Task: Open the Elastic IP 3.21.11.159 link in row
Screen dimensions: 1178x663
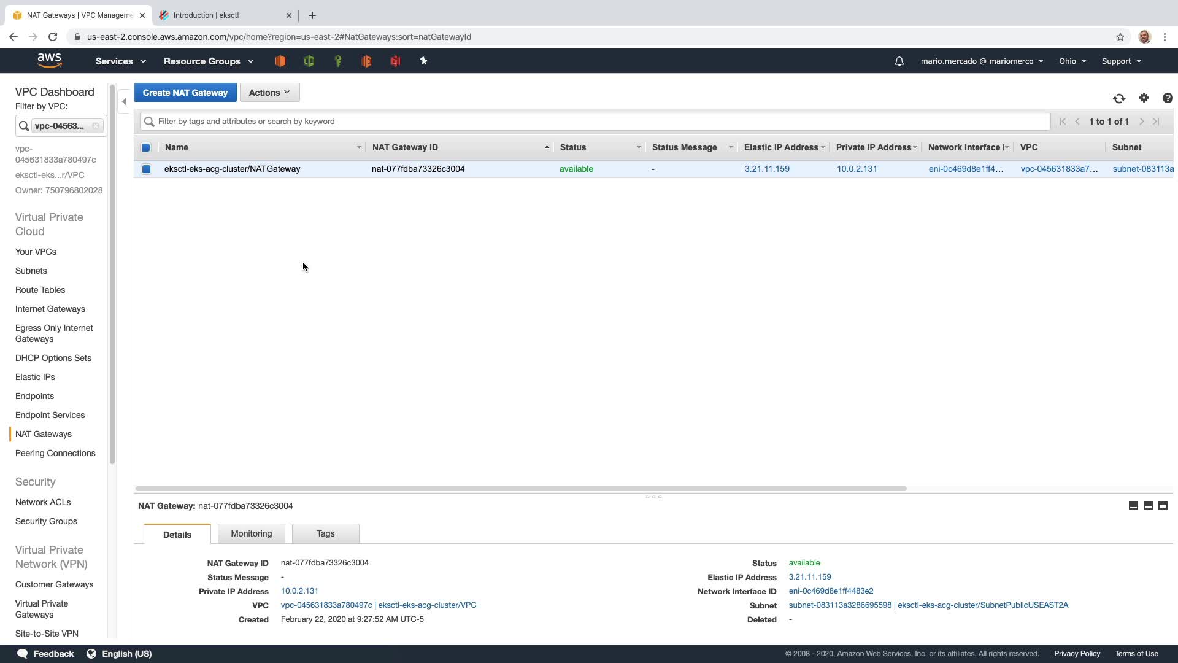Action: 767,169
